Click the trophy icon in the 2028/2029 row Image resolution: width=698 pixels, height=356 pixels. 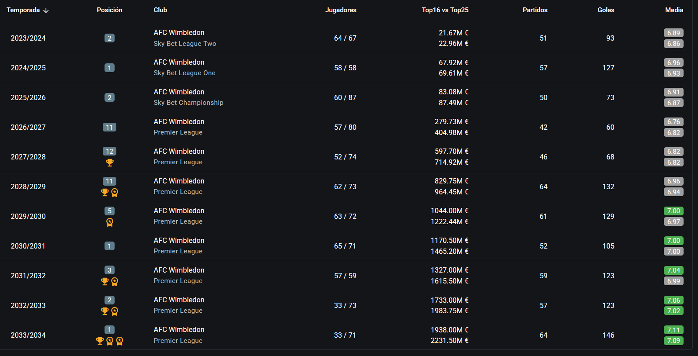(x=105, y=192)
